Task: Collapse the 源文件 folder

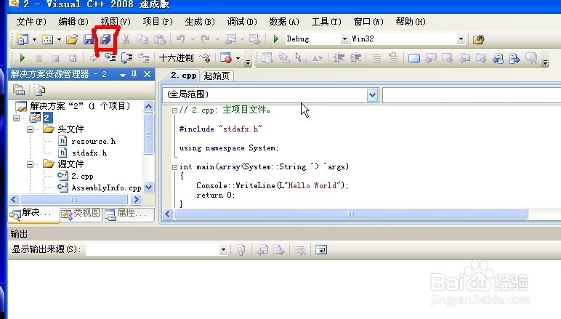Action: (x=30, y=164)
